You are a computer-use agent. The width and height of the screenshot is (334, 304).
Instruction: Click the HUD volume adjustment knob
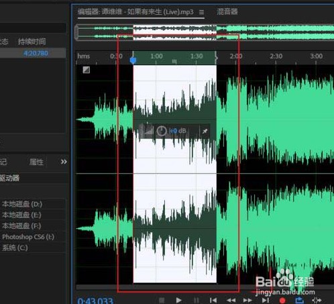click(x=162, y=131)
